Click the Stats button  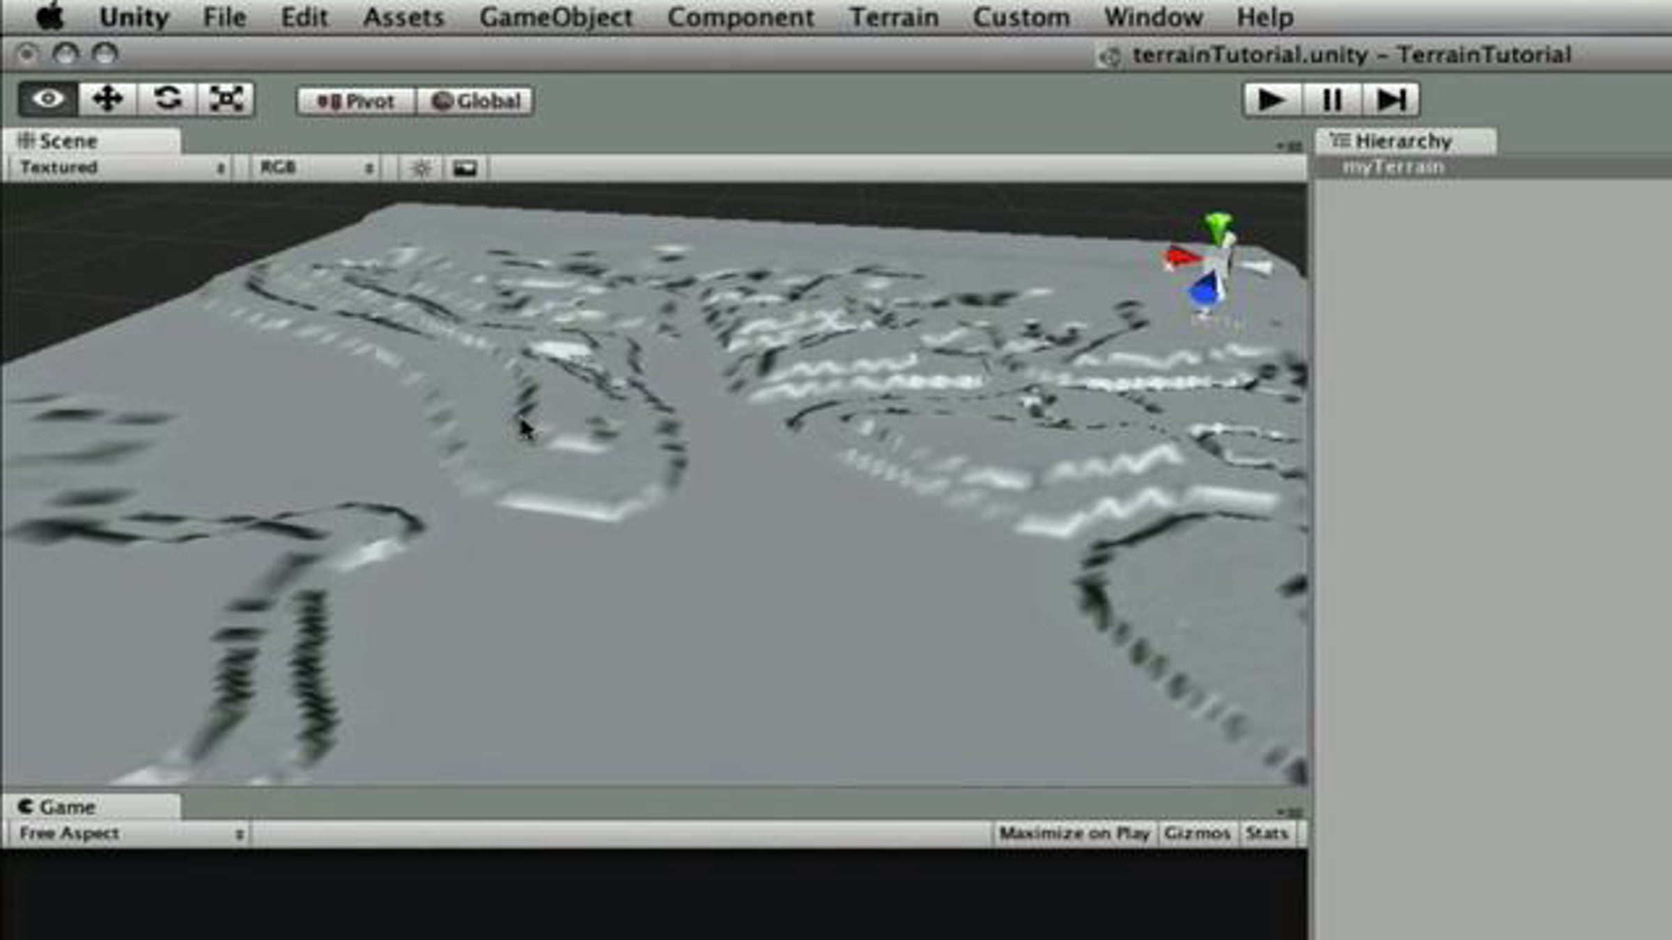tap(1267, 833)
